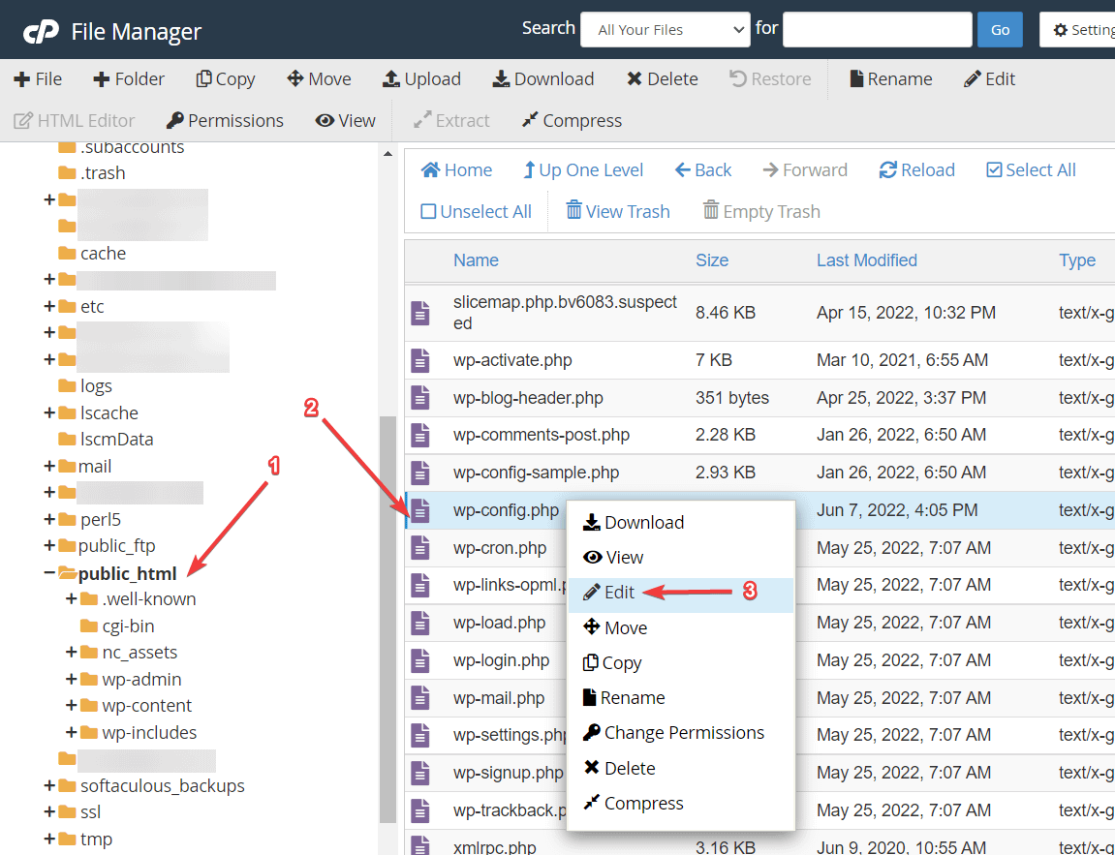Image resolution: width=1115 pixels, height=855 pixels.
Task: Click the cPanel logo icon
Action: tap(41, 31)
